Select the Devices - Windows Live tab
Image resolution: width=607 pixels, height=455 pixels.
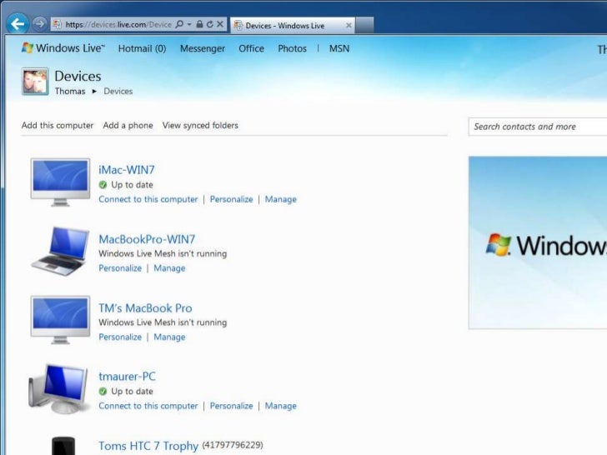[293, 26]
